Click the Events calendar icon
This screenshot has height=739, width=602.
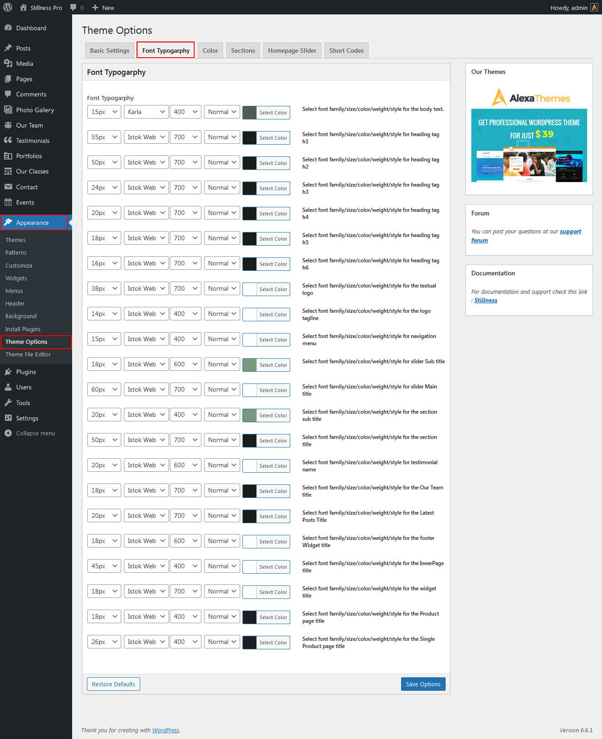(8, 202)
